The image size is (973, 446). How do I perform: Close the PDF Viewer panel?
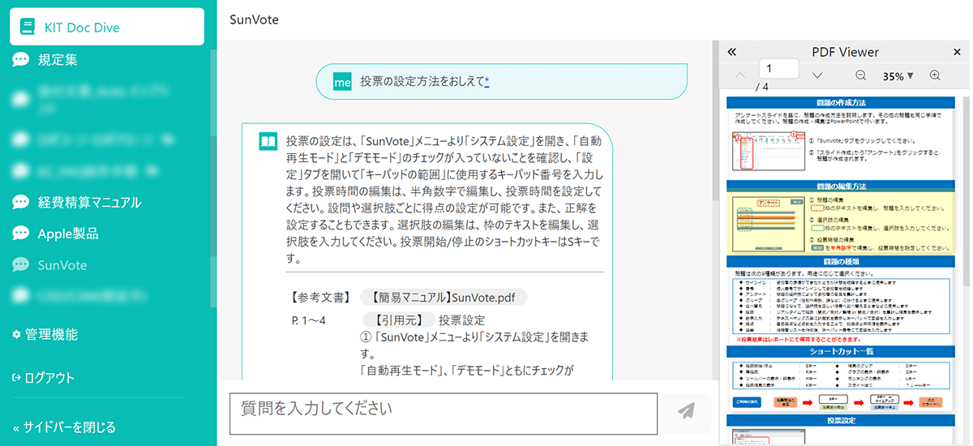957,52
